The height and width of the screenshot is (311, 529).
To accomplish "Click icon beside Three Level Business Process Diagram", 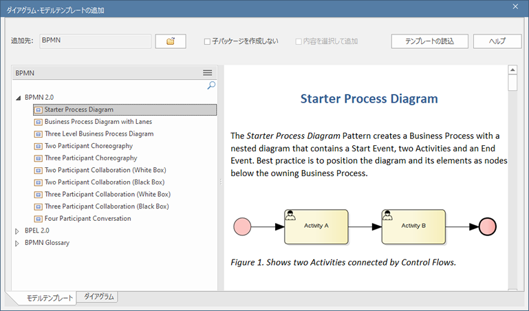I will (x=39, y=134).
